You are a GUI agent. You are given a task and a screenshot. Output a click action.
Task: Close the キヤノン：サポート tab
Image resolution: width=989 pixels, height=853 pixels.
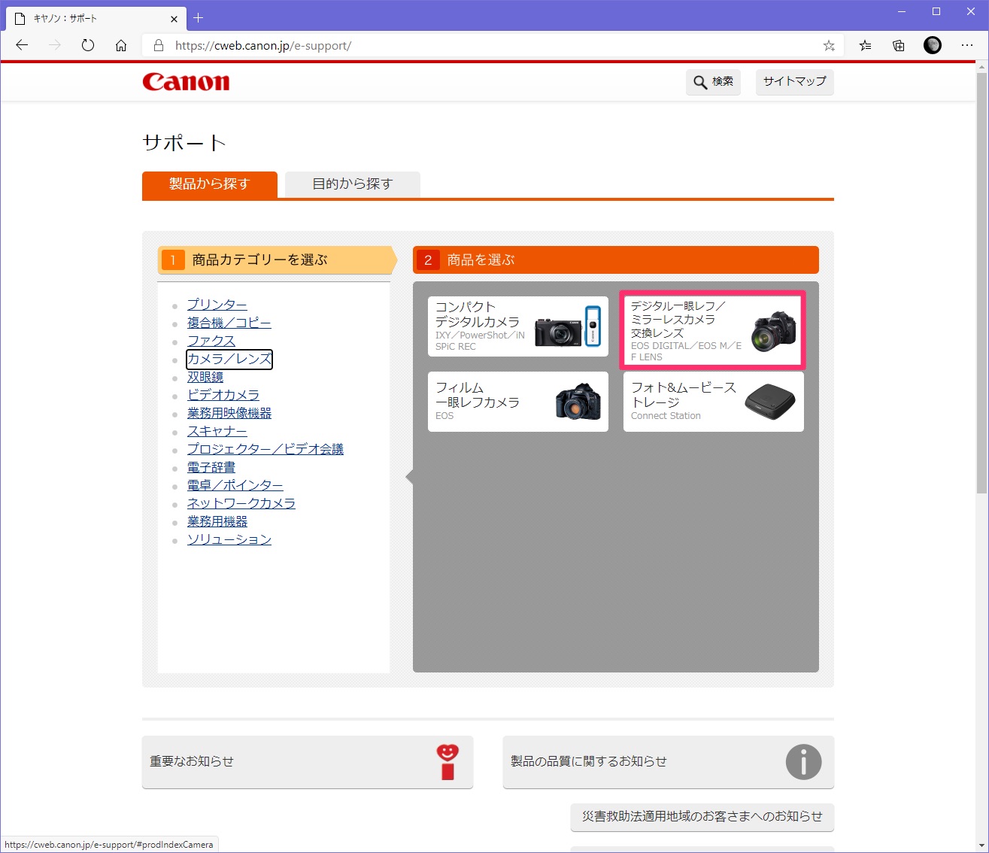(x=174, y=19)
